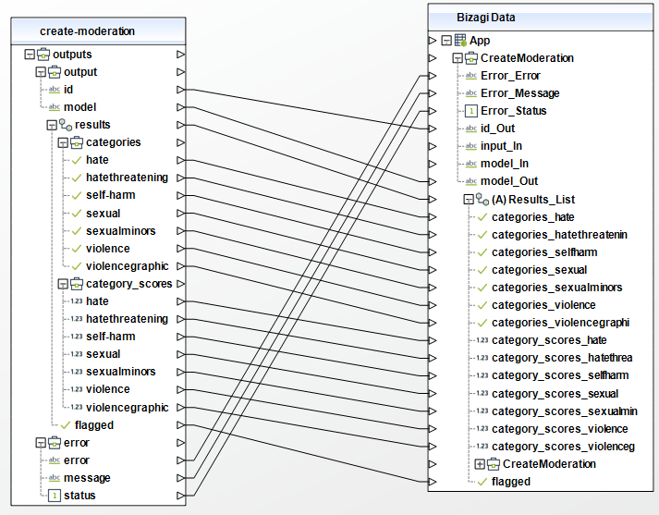The height and width of the screenshot is (515, 659).
Task: Click the create-moderation panel header
Action: tap(98, 31)
